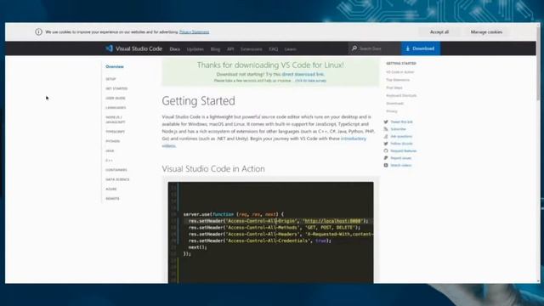Image resolution: width=544 pixels, height=306 pixels.
Task: Select Overview in left sidebar
Action: [x=115, y=66]
